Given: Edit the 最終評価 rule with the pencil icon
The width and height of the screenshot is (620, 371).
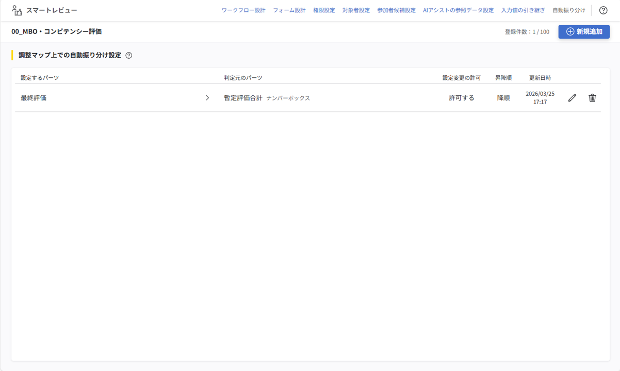Looking at the screenshot, I should pos(572,97).
